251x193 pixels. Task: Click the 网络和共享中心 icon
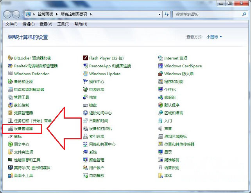[85, 144]
